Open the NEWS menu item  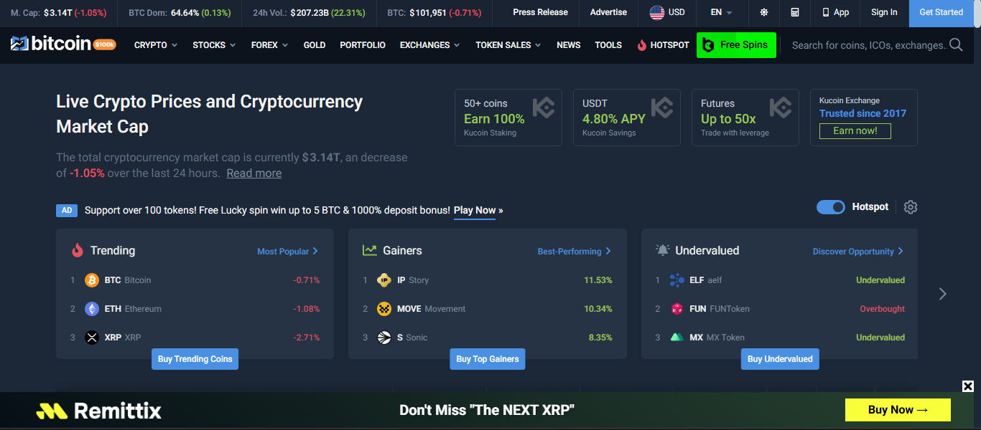pos(569,45)
